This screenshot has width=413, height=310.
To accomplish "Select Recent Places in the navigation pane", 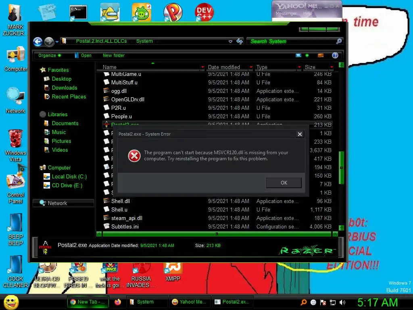I will pyautogui.click(x=69, y=97).
